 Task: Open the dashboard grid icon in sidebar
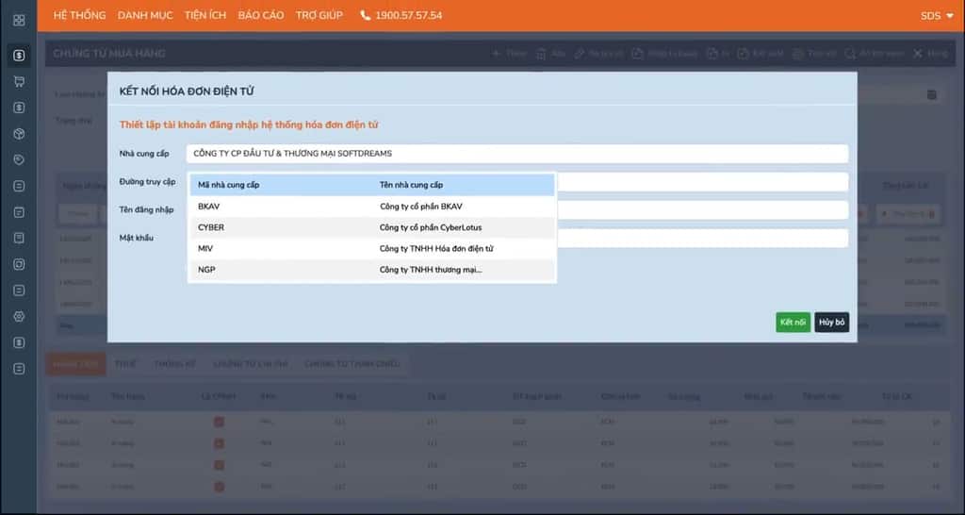pyautogui.click(x=19, y=21)
